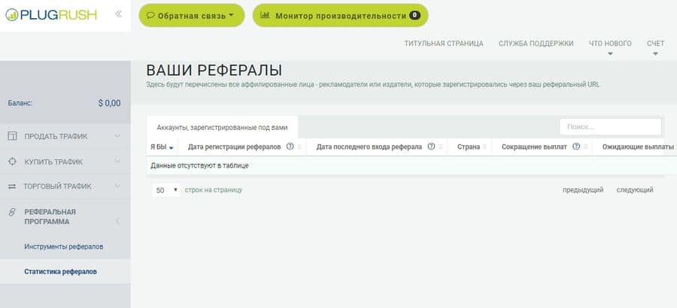Click the PlugRush logo
677x308 pixels.
51,15
